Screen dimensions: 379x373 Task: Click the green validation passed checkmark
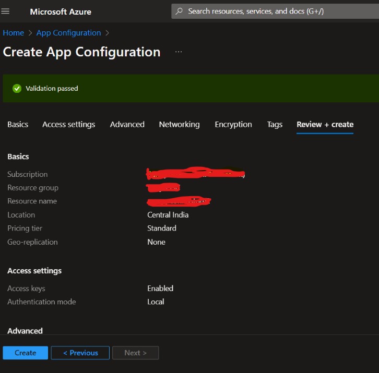click(x=17, y=89)
